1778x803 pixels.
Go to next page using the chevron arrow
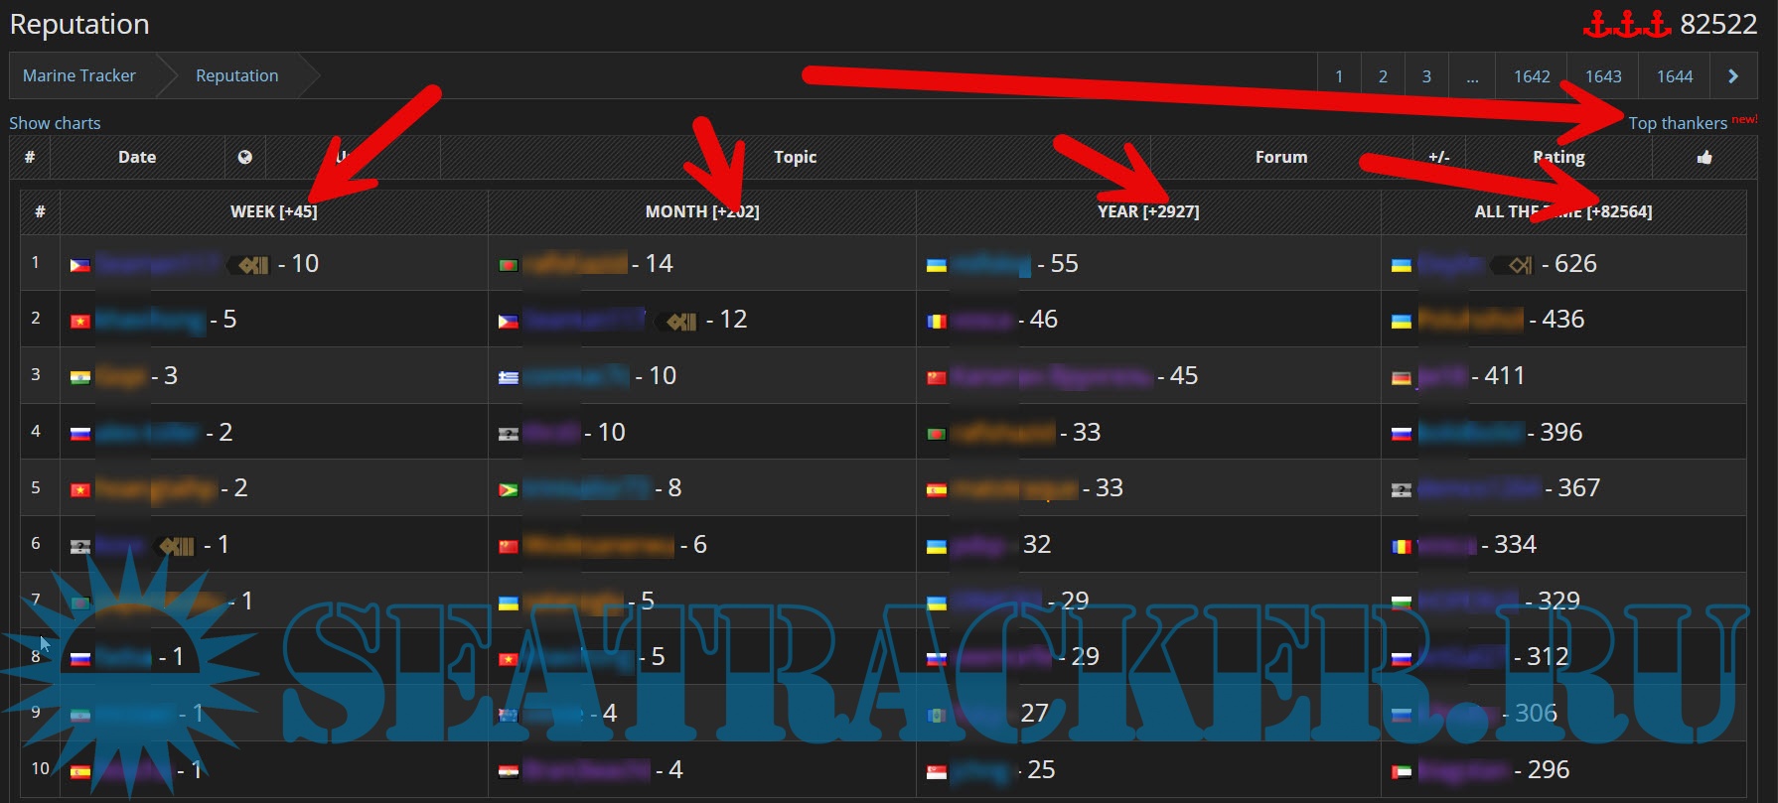[1733, 76]
